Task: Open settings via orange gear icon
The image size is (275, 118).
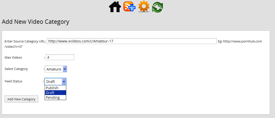Action: tap(144, 6)
